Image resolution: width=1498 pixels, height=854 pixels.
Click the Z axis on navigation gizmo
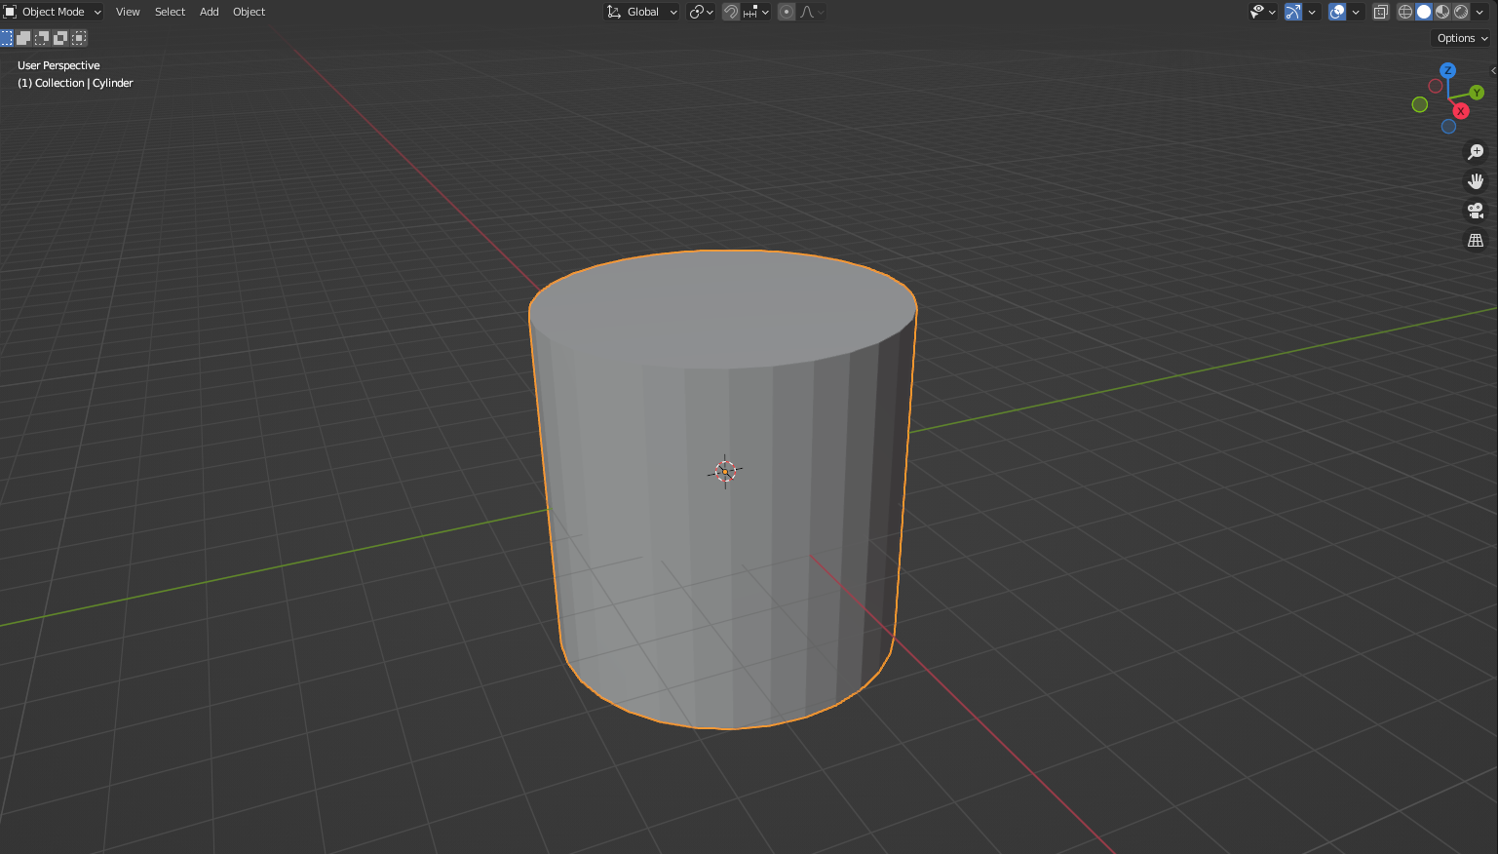point(1448,70)
